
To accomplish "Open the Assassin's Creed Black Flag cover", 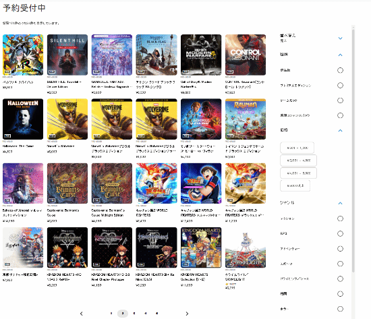I will [156, 55].
